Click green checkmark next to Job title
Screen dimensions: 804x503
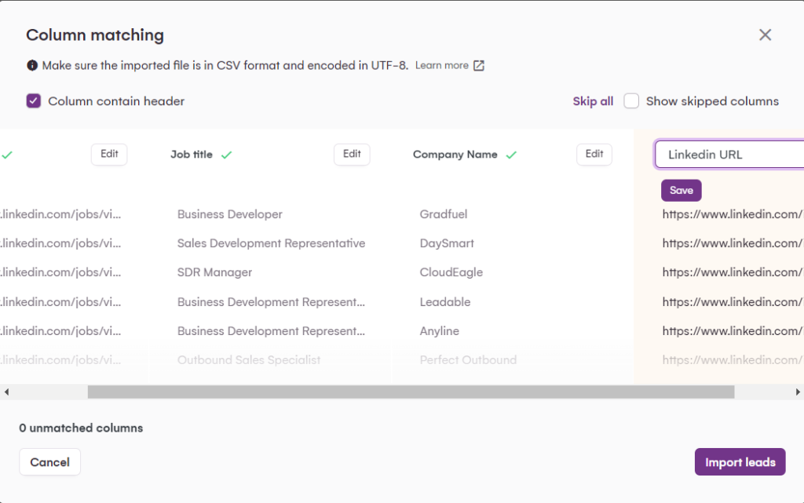coord(226,155)
